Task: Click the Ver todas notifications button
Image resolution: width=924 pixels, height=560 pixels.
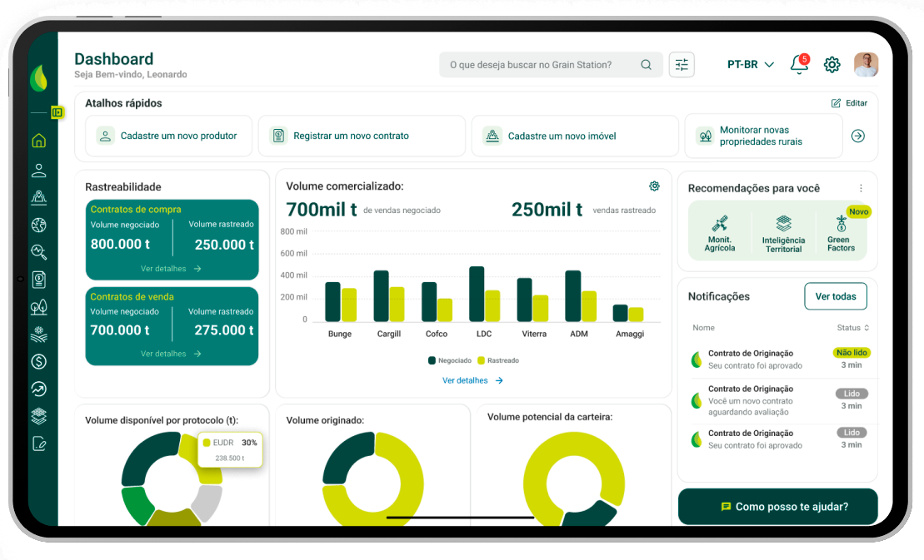Action: [835, 296]
